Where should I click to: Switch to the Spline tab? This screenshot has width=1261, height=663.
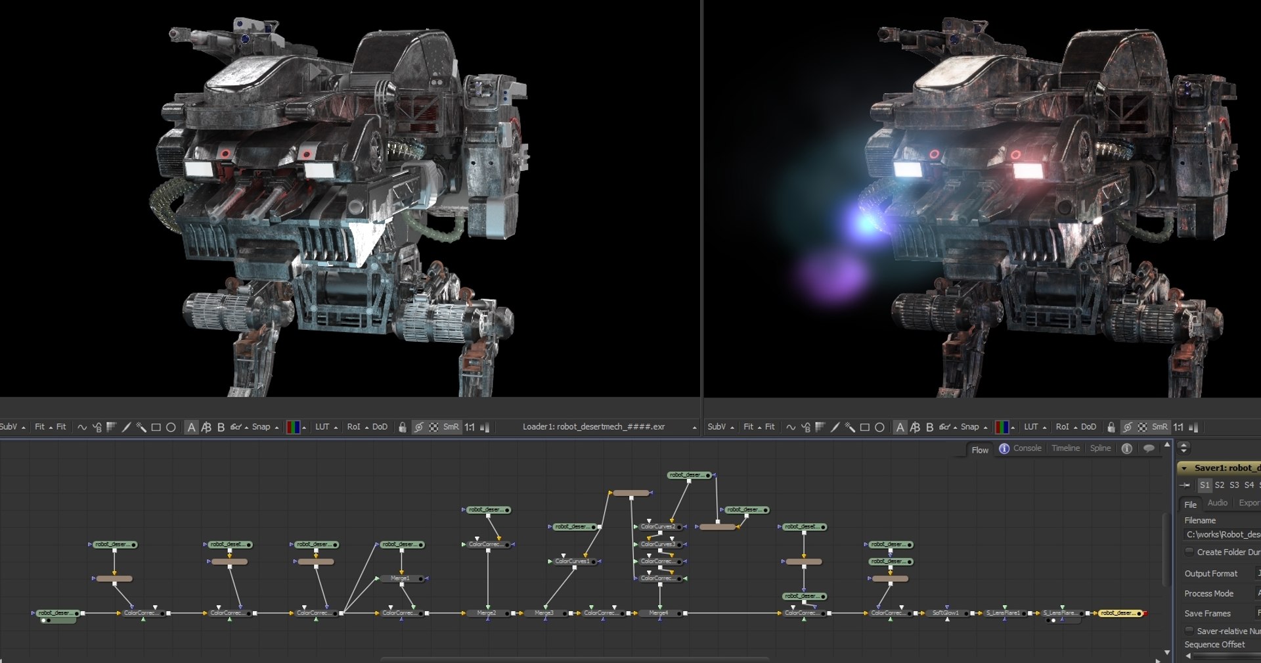(1100, 448)
